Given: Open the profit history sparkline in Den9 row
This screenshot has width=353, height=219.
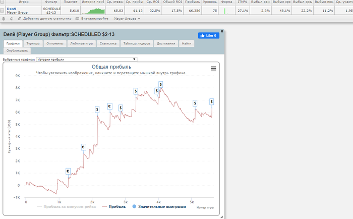Looking at the screenshot, I should point(93,11).
